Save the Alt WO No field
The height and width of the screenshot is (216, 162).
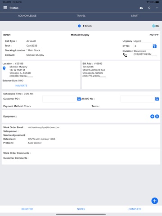coord(157,99)
